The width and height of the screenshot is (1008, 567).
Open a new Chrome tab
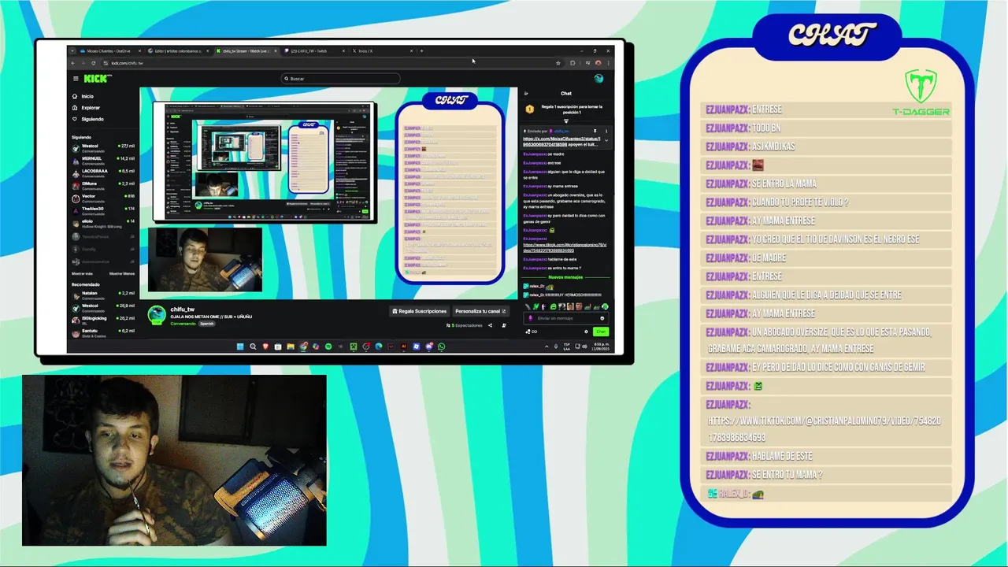(421, 51)
